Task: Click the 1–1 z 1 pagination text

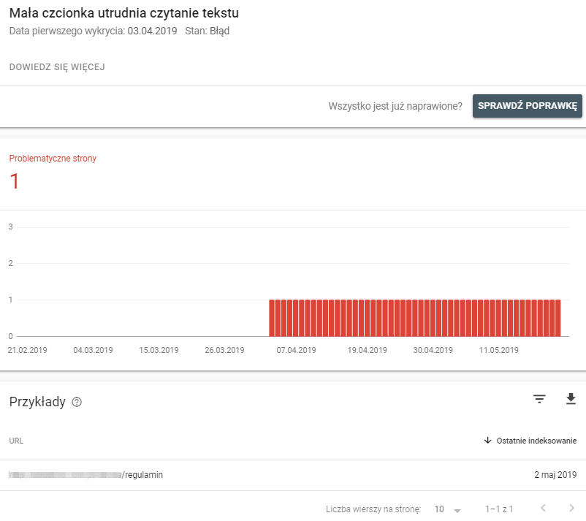Action: (x=499, y=509)
